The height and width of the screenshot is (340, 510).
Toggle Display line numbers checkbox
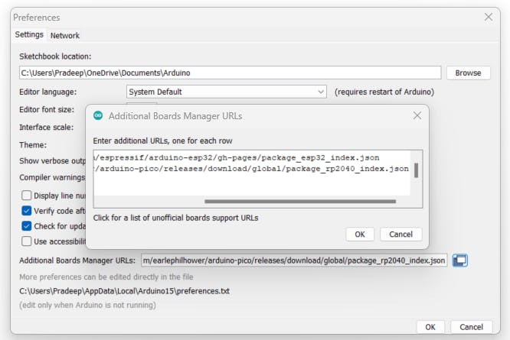click(x=27, y=196)
